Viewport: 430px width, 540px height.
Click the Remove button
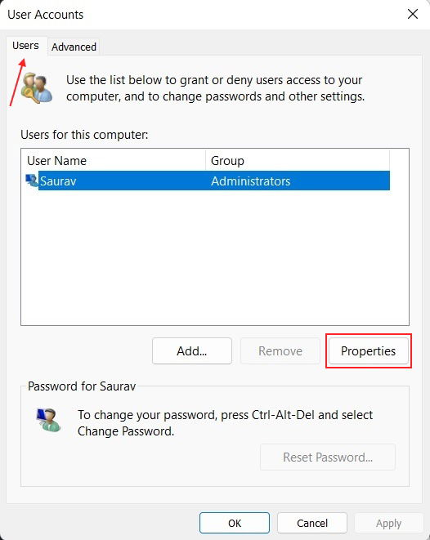coord(280,351)
